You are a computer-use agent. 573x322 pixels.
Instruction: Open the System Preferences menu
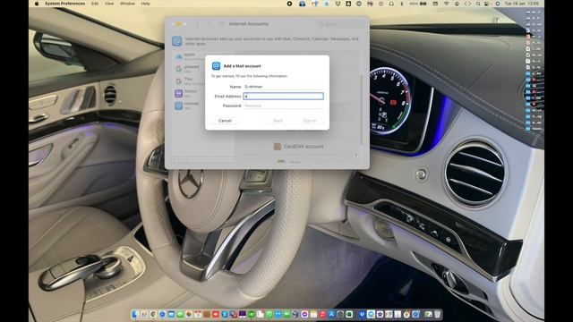(65, 4)
